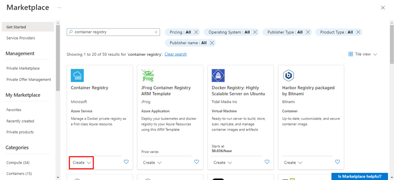Image resolution: width=394 pixels, height=180 pixels.
Task: Click the Is Marketplace helpful? button
Action: click(x=360, y=176)
